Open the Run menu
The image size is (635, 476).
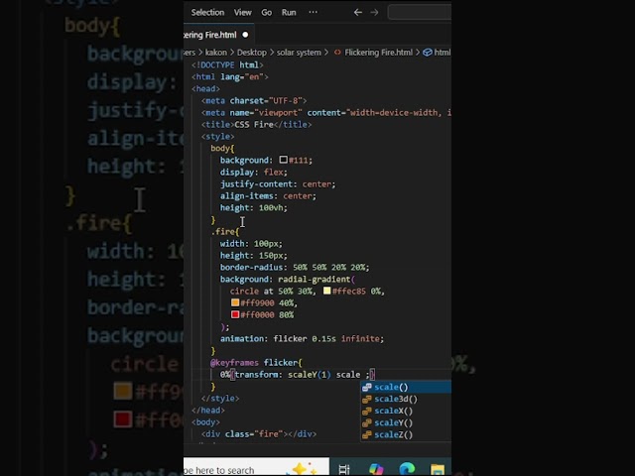[289, 13]
